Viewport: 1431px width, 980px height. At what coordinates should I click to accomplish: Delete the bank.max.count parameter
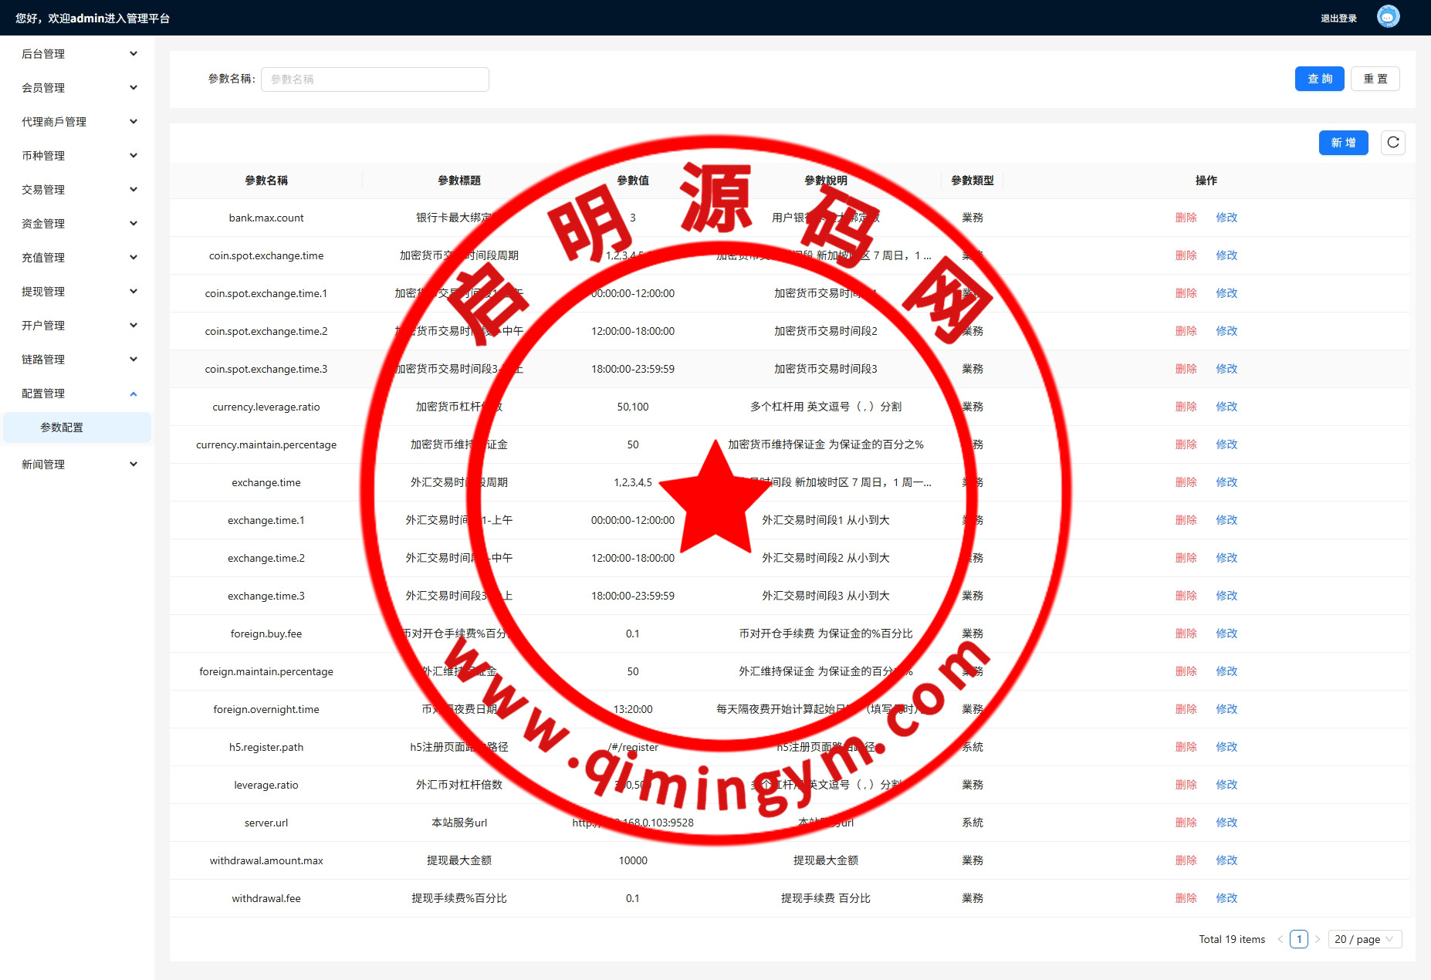1186,218
